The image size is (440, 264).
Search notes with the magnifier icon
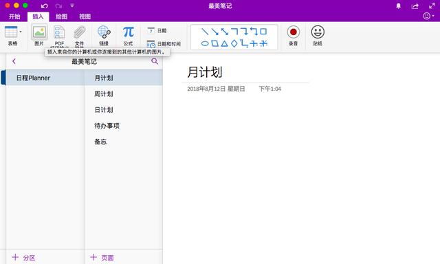[x=155, y=61]
